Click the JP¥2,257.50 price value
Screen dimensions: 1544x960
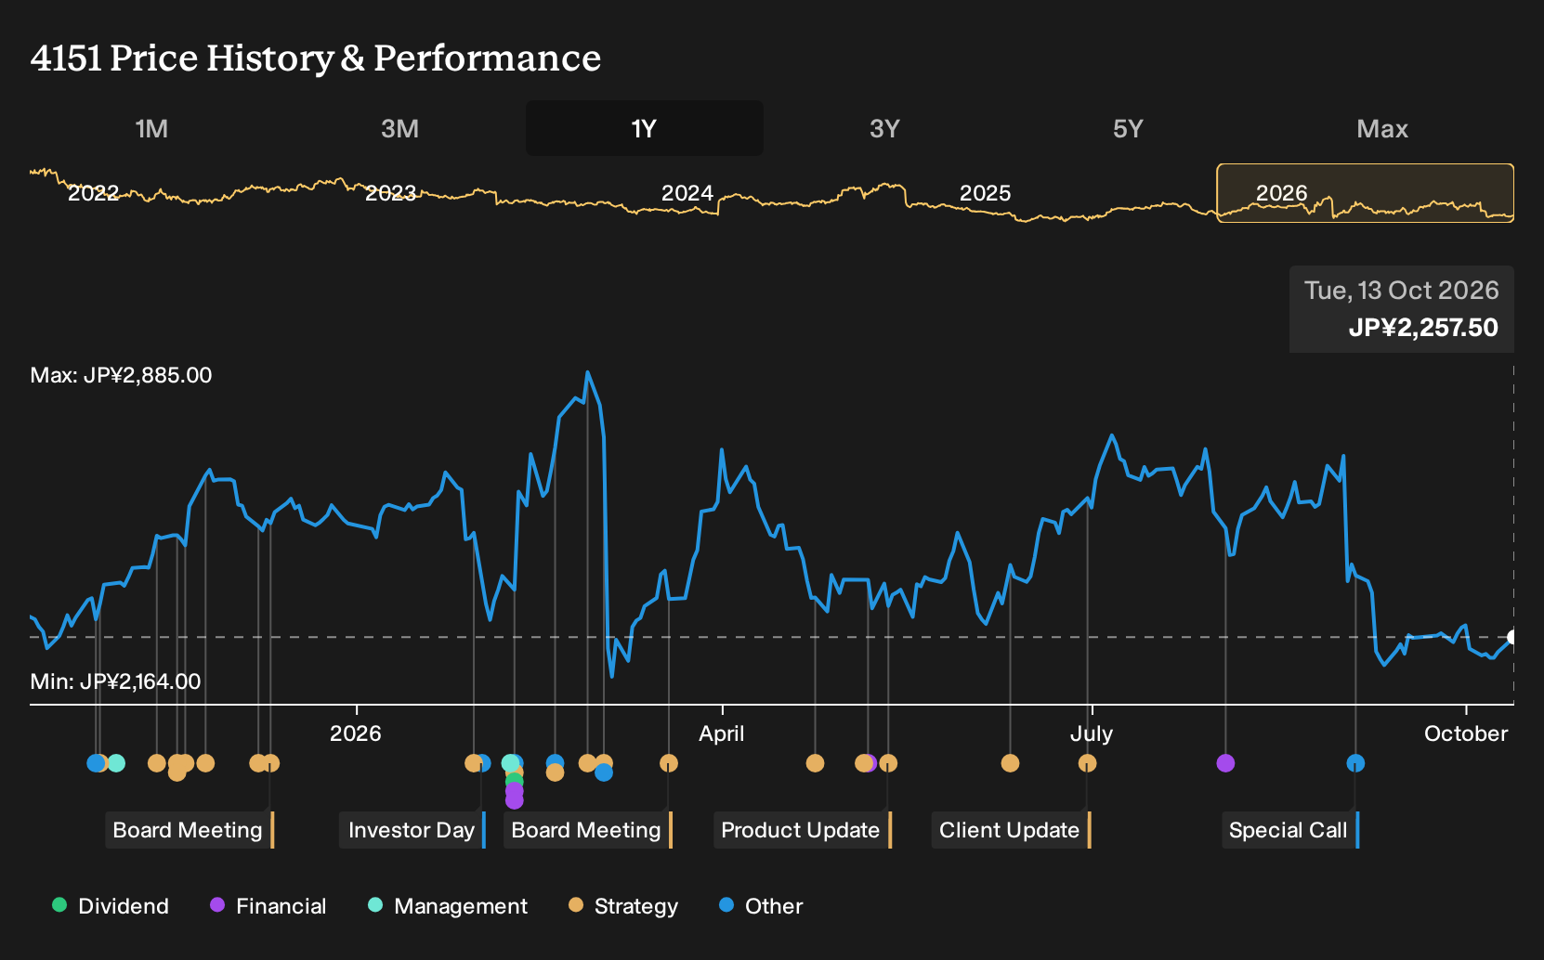click(1423, 328)
